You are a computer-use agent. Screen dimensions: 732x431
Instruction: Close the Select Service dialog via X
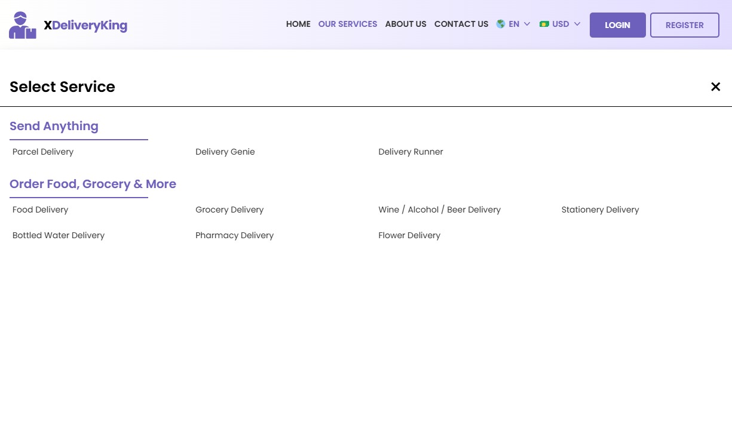(715, 87)
